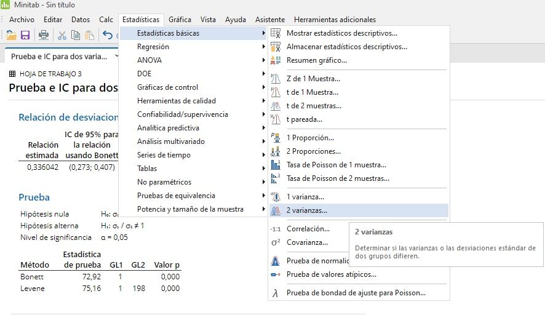This screenshot has width=545, height=315.
Task: Click the Correlación 1:1 icon
Action: tap(276, 229)
